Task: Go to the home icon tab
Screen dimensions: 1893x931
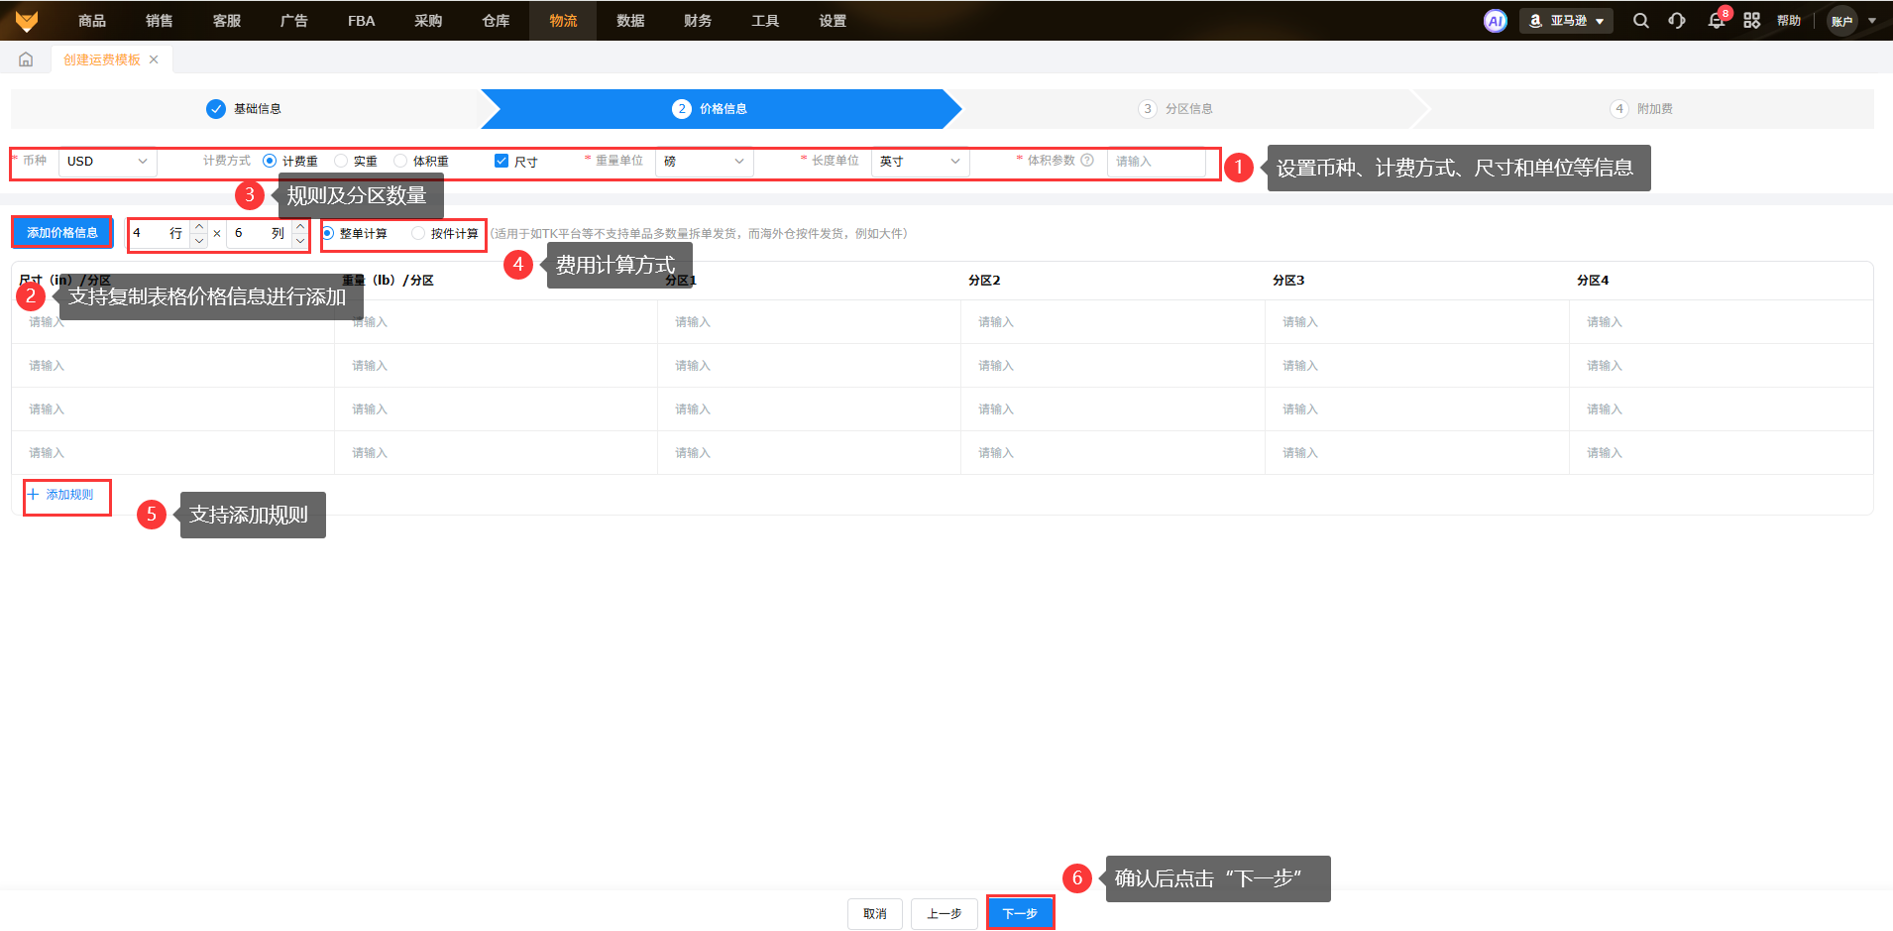Action: tap(26, 59)
